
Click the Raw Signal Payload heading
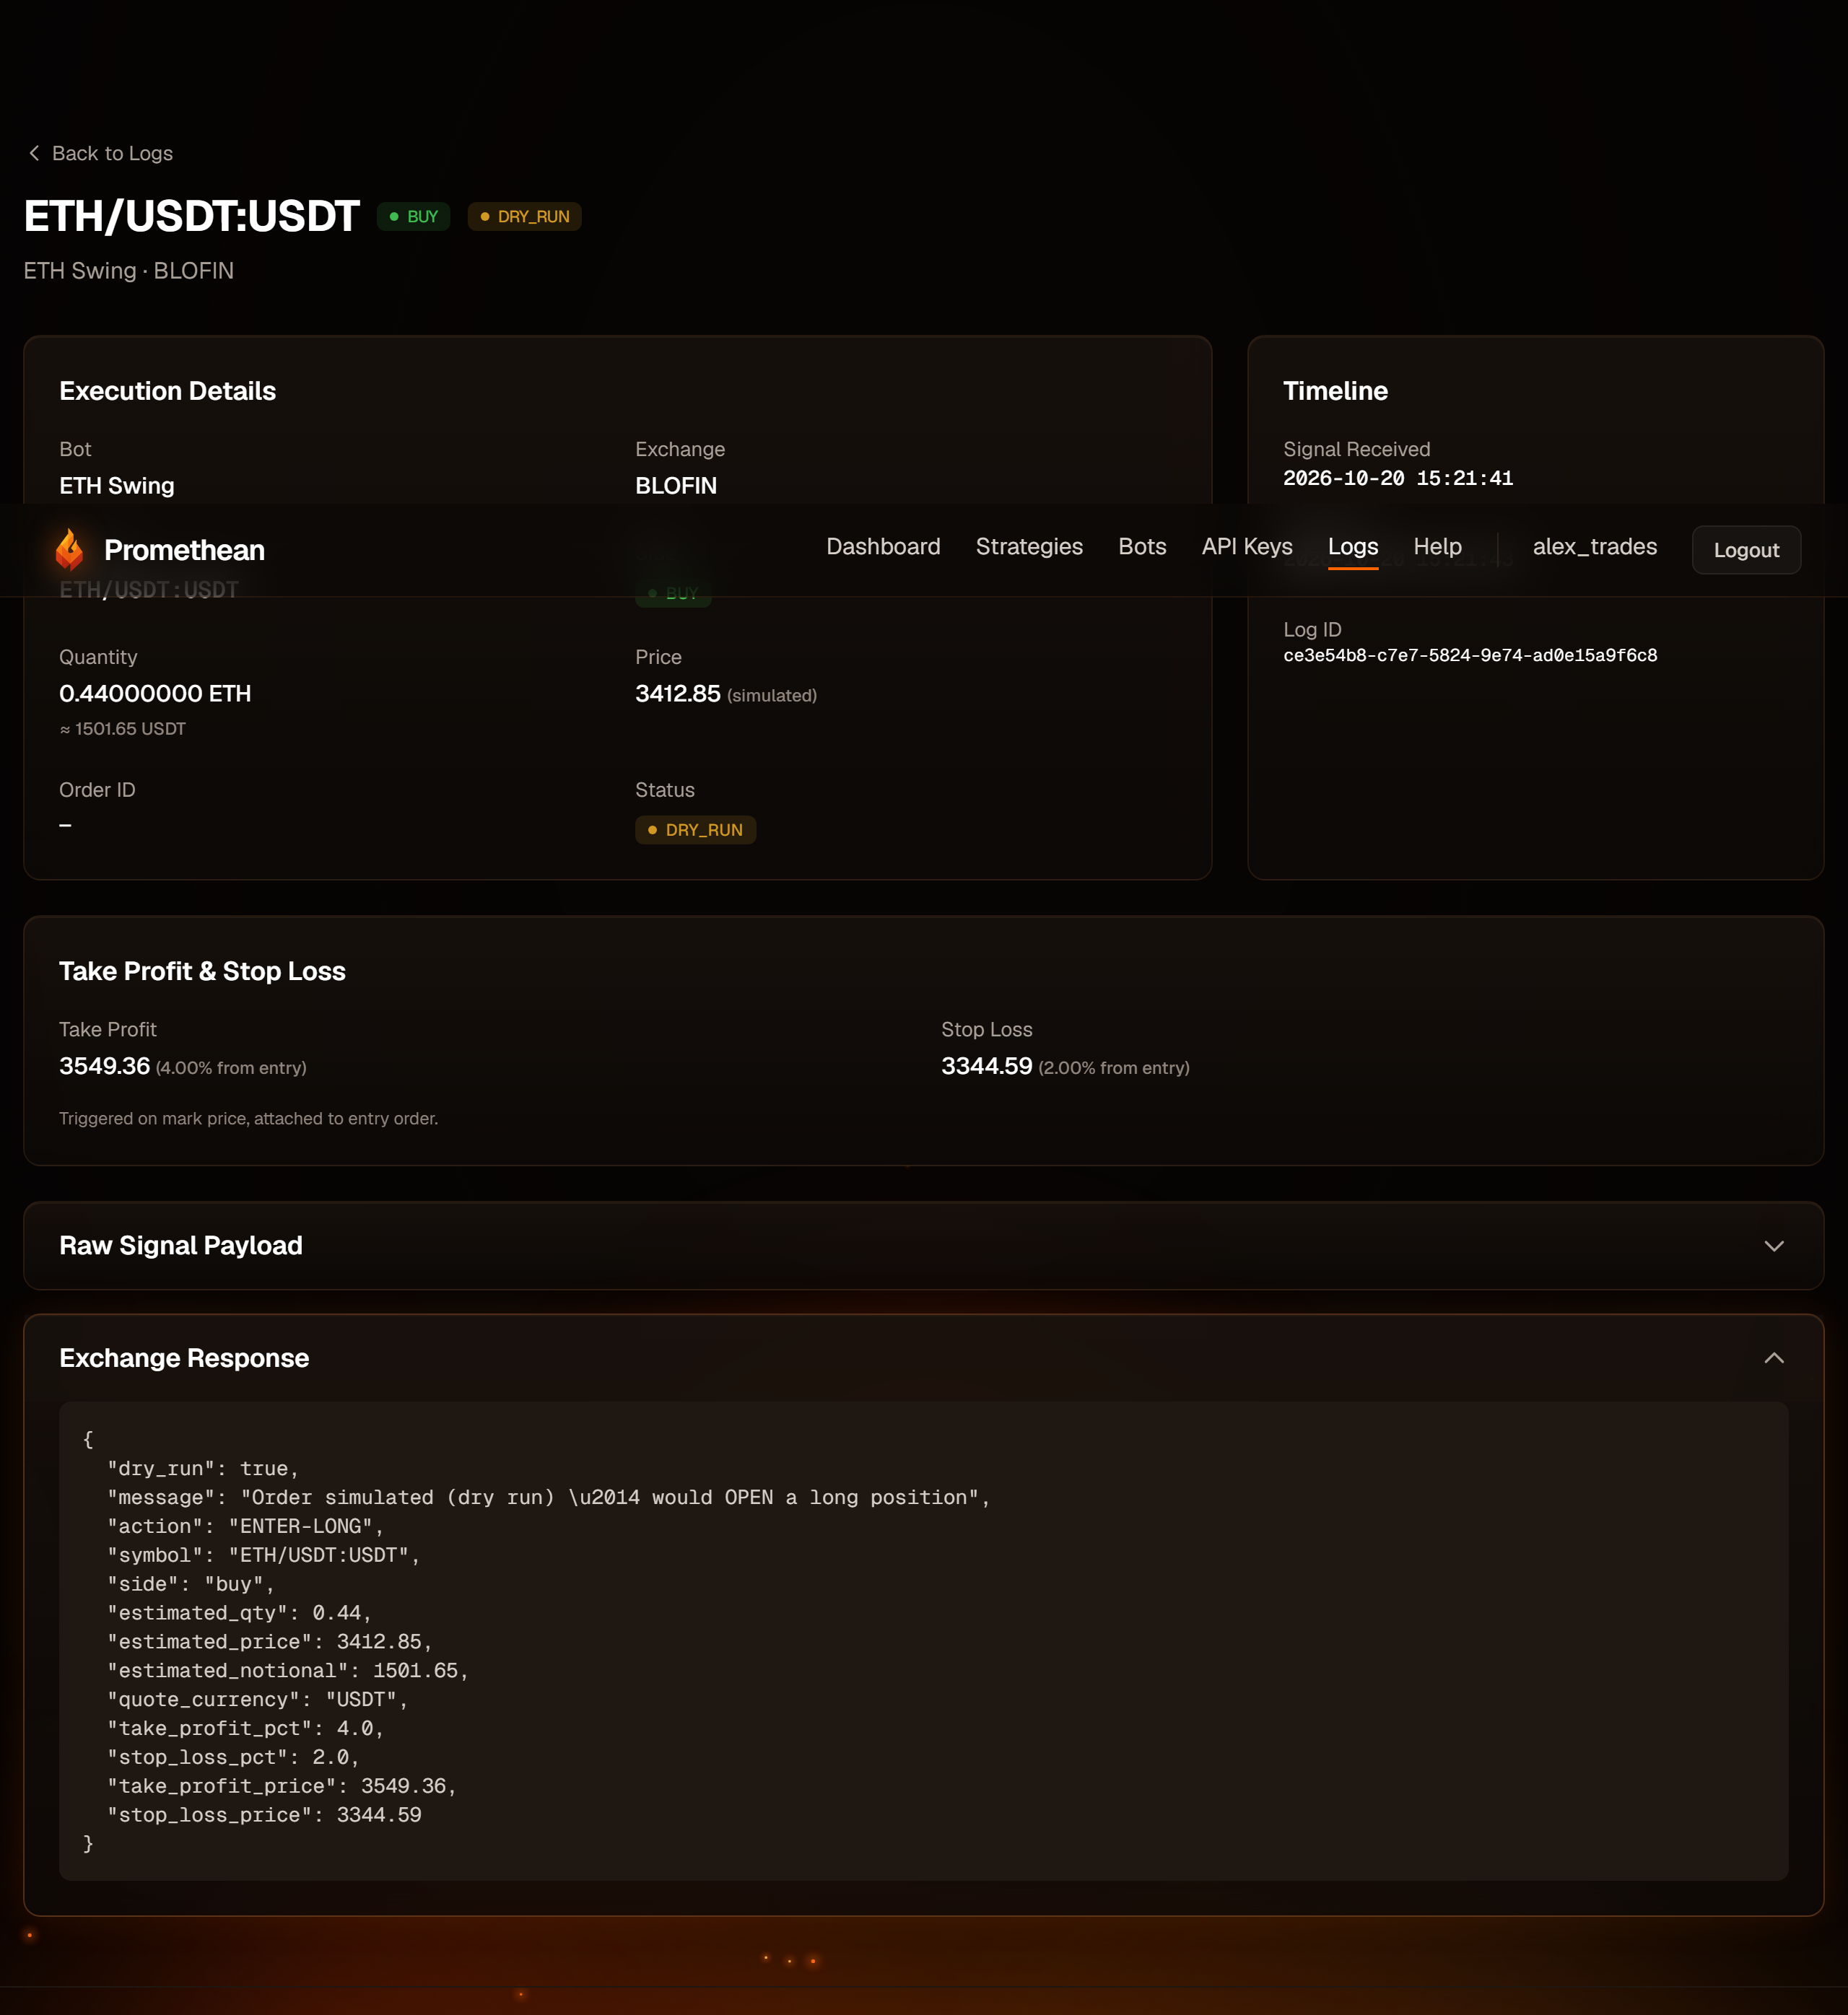181,1246
